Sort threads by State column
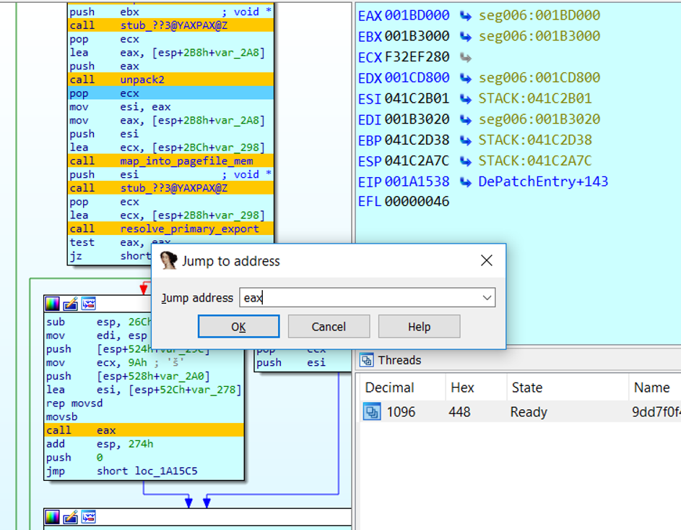 click(x=567, y=388)
